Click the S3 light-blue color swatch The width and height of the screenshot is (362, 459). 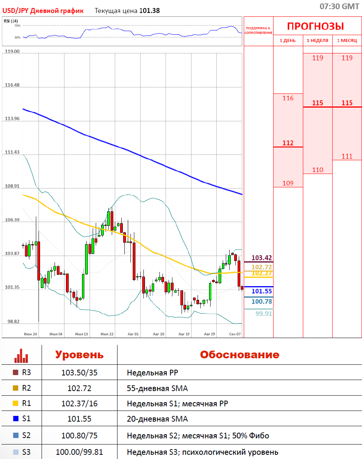(x=16, y=452)
